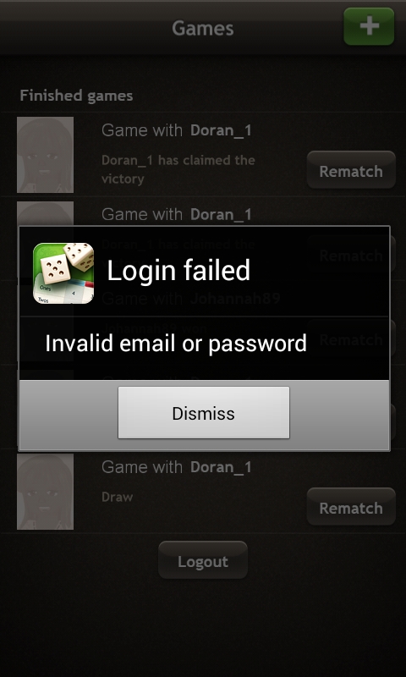406x677 pixels.
Task: Tap dimmed Rematch button beside Invalid email message
Action: pos(351,340)
